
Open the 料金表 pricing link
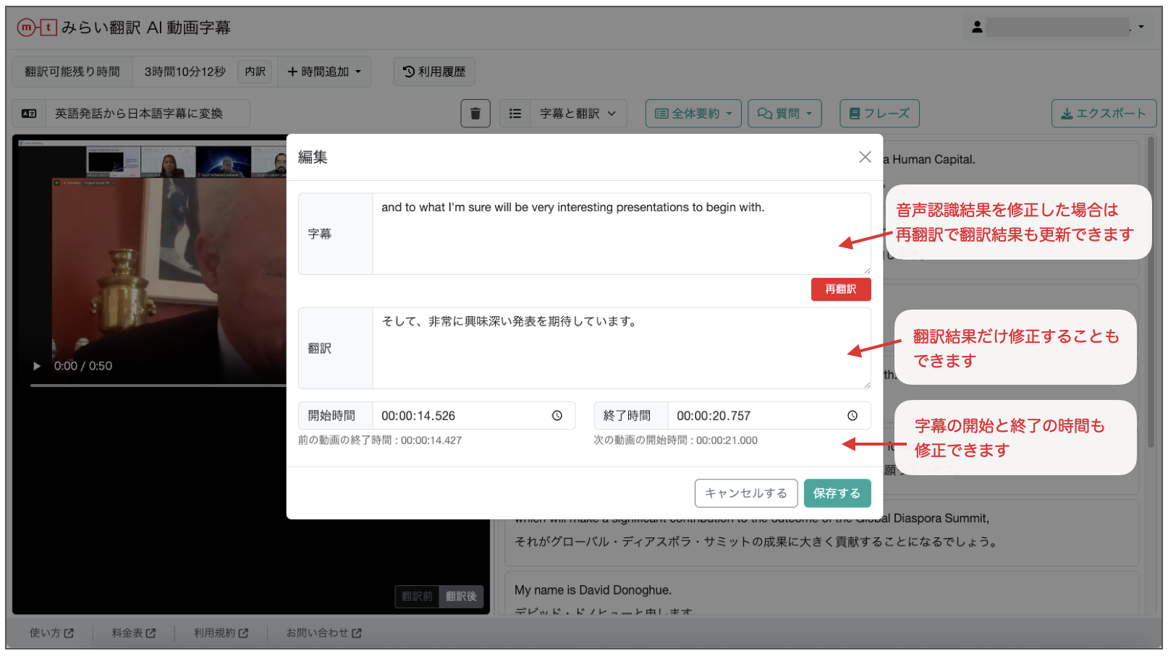[134, 633]
